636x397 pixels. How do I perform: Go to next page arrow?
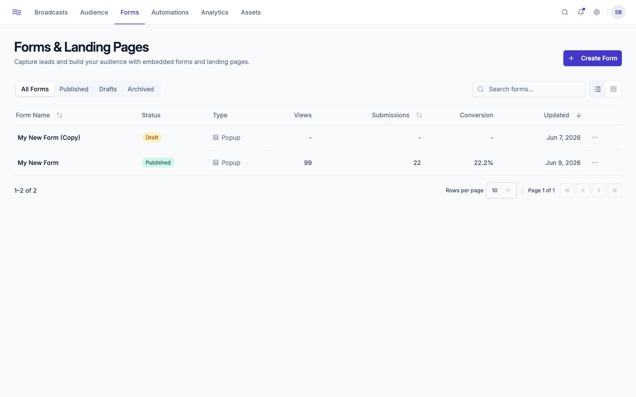[x=599, y=191]
